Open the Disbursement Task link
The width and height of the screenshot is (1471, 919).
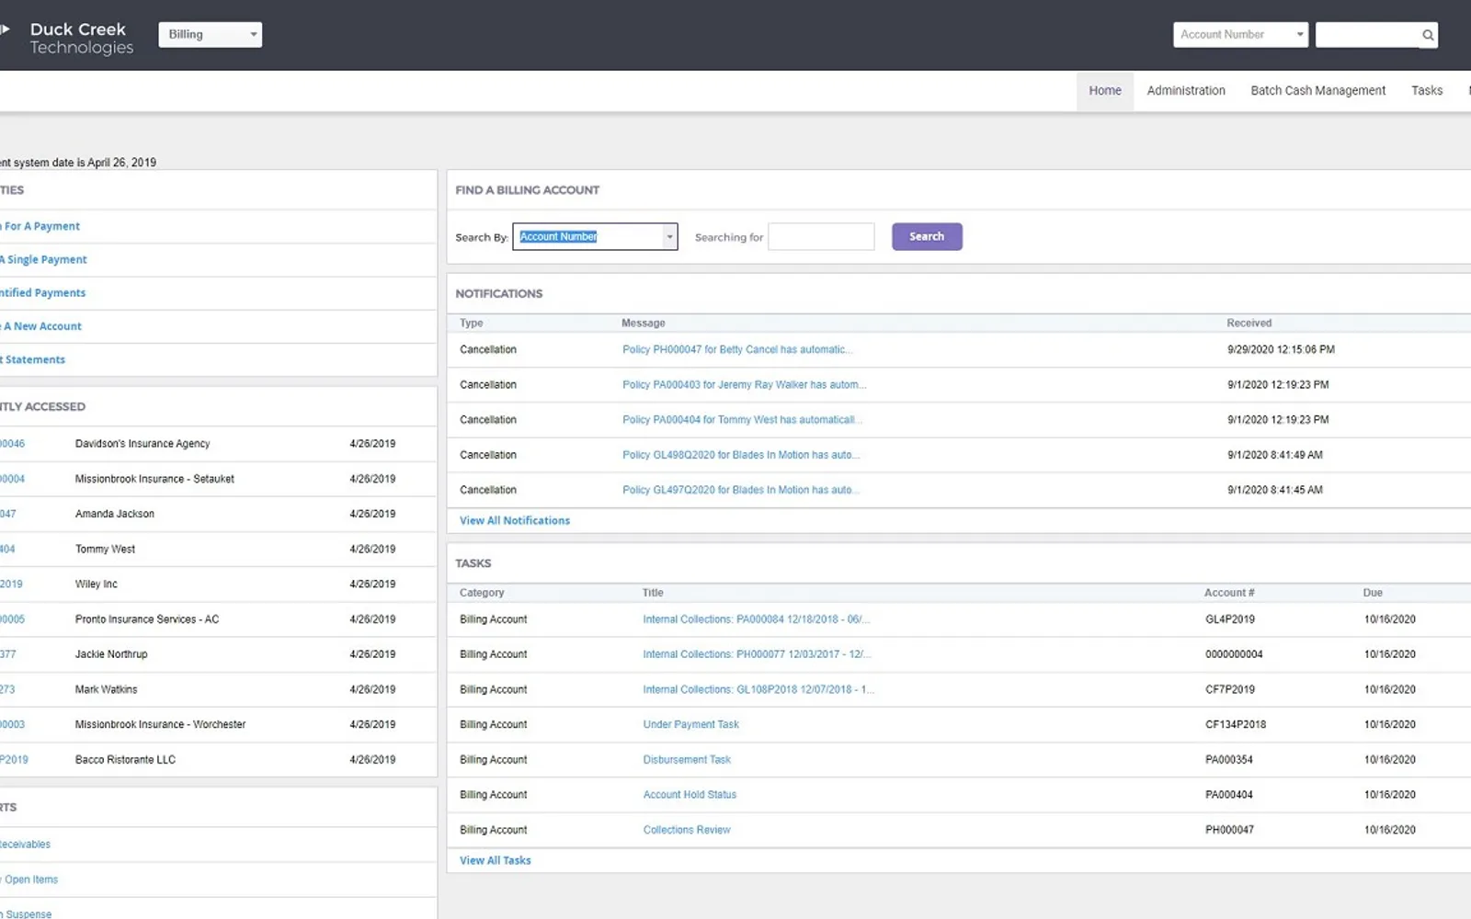687,760
